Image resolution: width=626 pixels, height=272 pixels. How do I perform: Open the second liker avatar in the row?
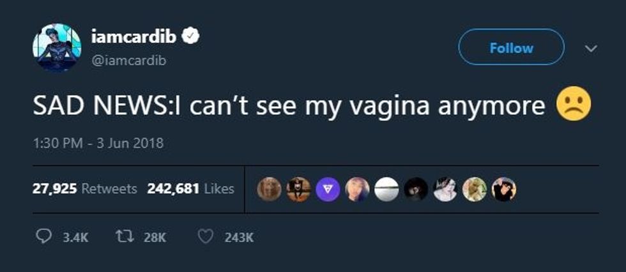(x=298, y=189)
